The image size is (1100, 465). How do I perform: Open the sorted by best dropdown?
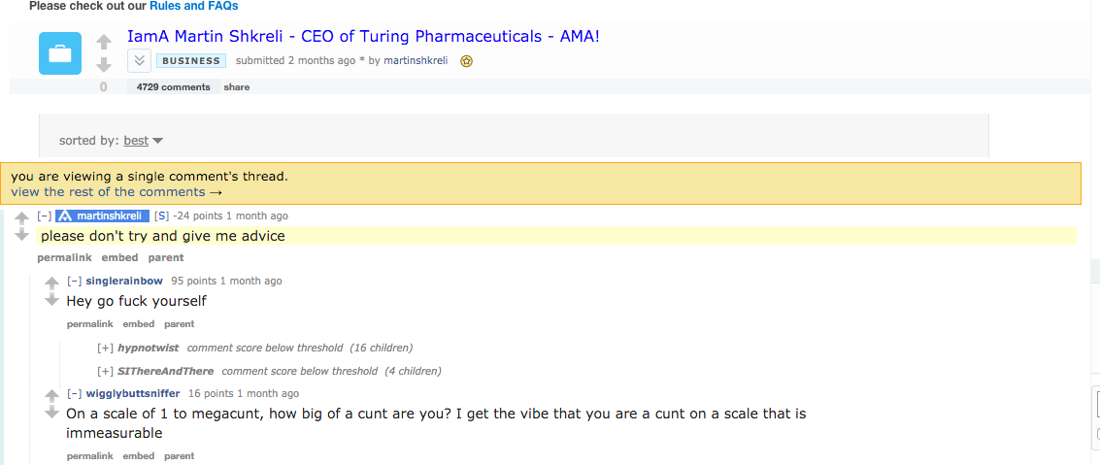click(143, 141)
